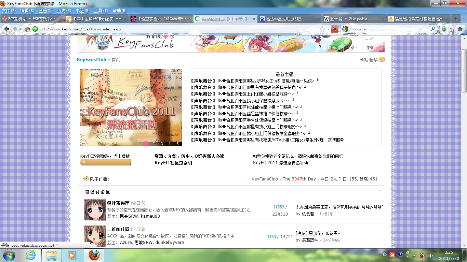
Task: Select slide 2 of the banner
Action: click(154, 144)
